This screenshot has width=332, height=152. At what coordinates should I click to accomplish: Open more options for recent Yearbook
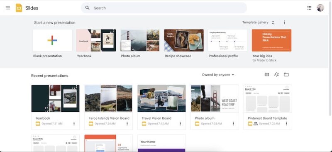(74, 123)
